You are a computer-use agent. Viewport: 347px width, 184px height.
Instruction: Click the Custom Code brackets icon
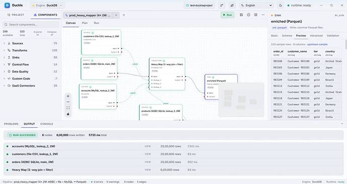coord(9,79)
